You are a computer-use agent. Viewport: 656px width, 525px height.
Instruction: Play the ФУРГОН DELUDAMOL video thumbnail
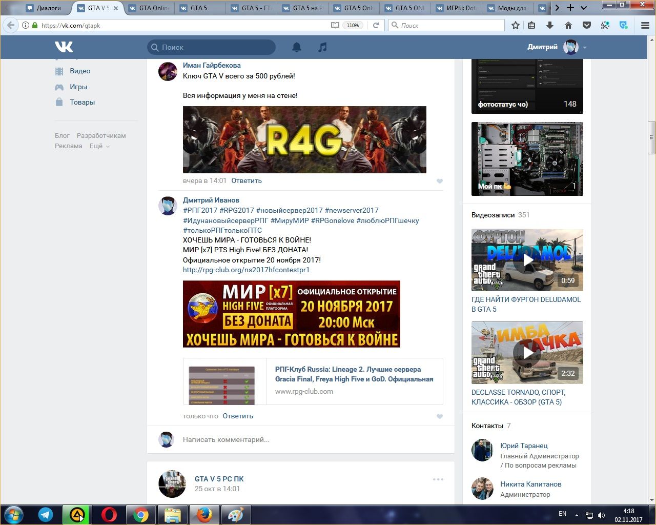point(527,260)
